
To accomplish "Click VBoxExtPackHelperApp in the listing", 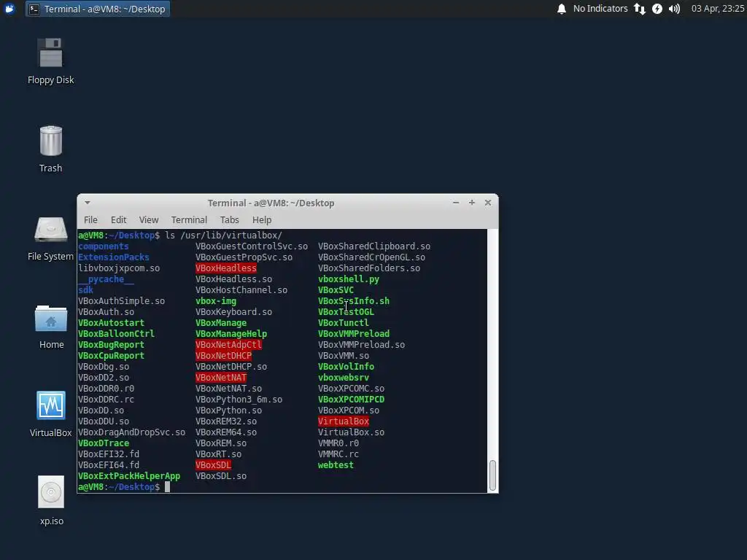I will [x=129, y=476].
